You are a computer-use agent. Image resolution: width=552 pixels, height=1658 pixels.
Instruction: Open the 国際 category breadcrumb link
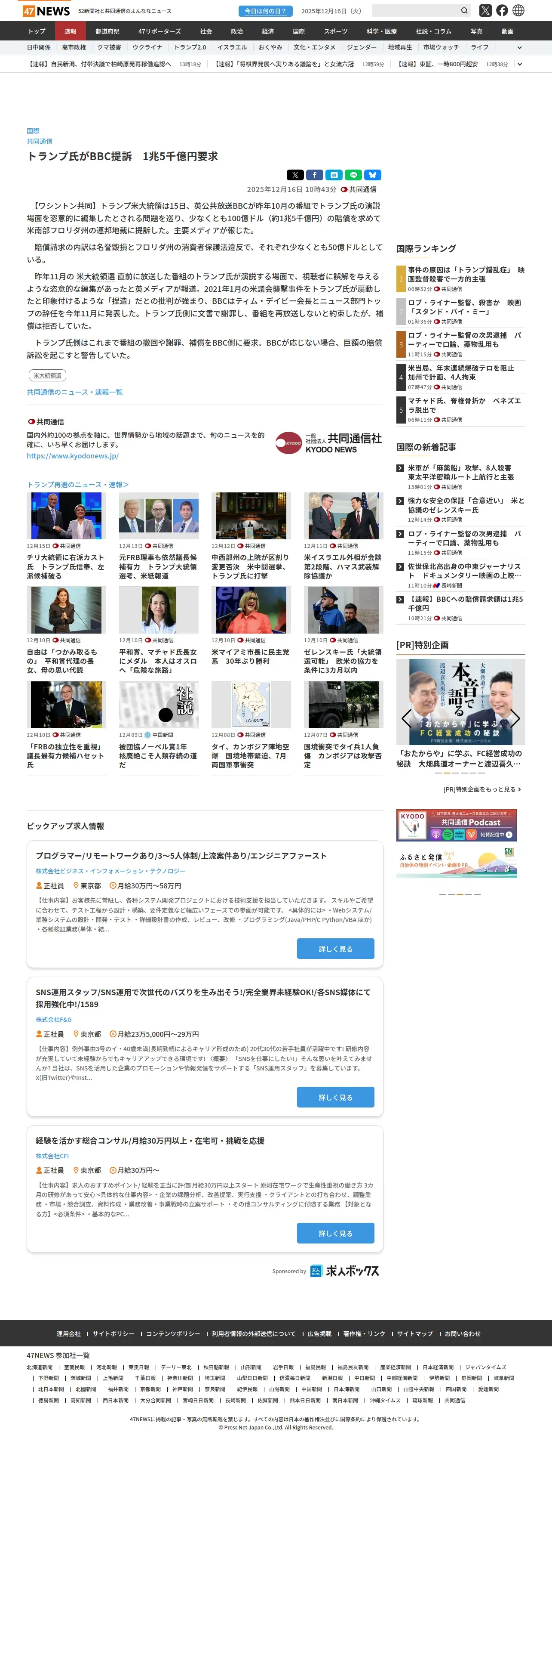(33, 131)
